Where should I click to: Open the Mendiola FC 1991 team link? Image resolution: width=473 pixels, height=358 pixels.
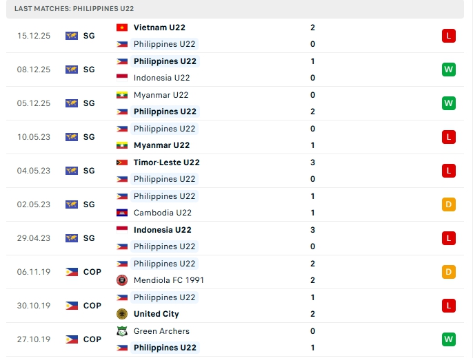click(168, 280)
